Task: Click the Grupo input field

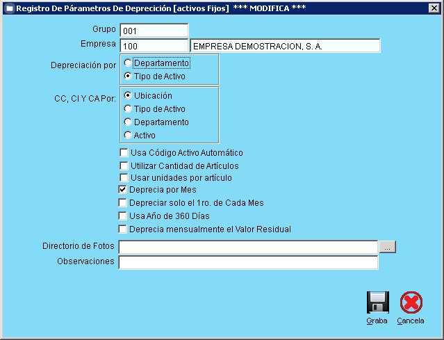Action: point(154,31)
